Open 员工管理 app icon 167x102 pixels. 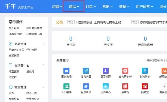pyautogui.click(x=106, y=71)
